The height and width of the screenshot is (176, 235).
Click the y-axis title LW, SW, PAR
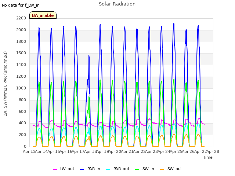click(5, 84)
